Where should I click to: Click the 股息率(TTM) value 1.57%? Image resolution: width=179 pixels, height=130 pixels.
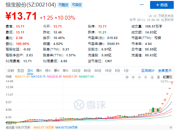click(x=71, y=55)
